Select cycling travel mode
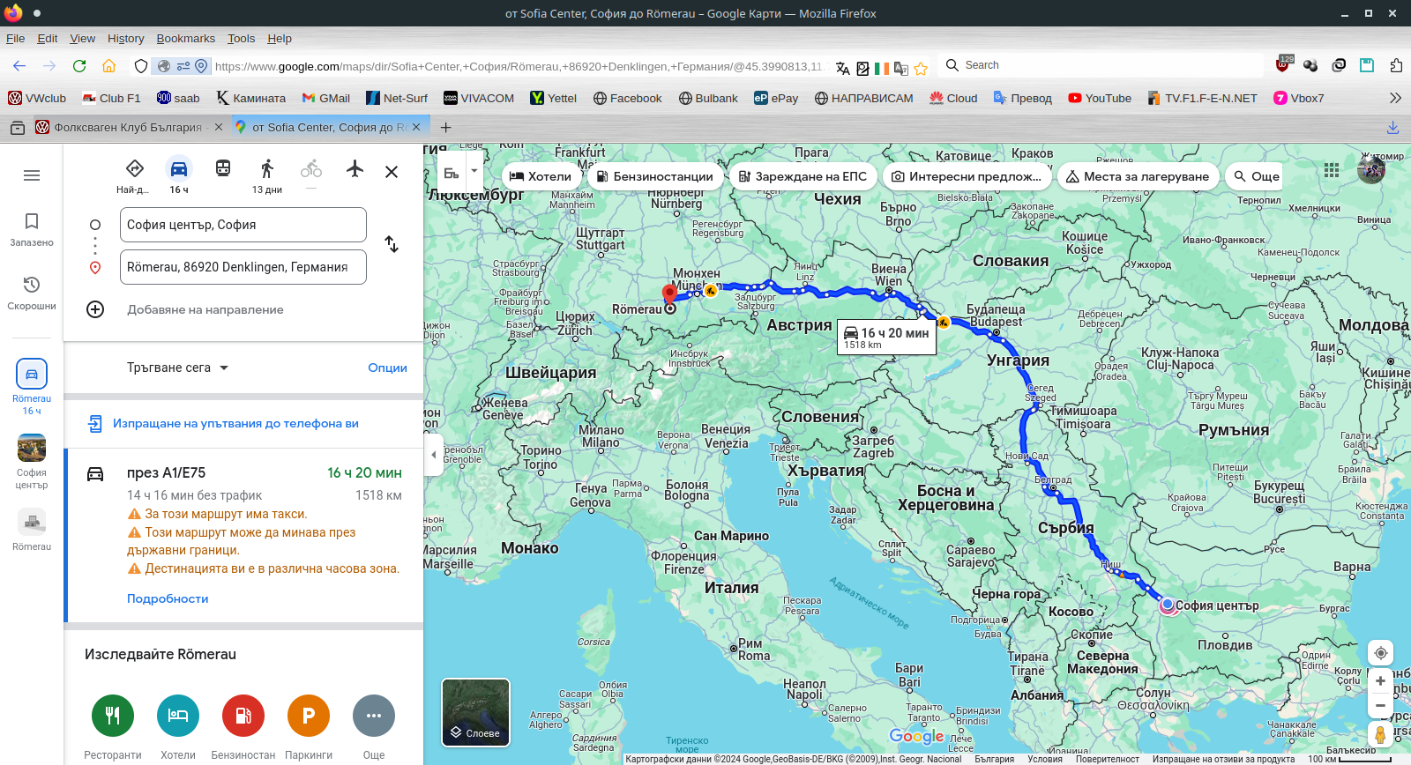 click(311, 168)
